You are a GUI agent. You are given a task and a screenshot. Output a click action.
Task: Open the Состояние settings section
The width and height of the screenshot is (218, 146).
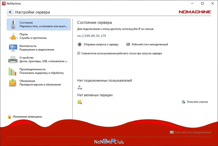click(x=39, y=25)
